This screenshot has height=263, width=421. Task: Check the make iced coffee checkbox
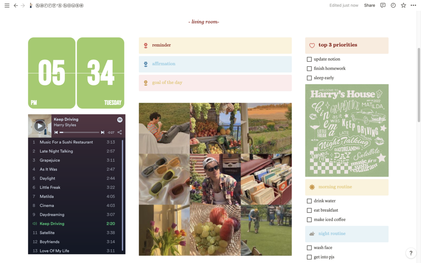309,219
